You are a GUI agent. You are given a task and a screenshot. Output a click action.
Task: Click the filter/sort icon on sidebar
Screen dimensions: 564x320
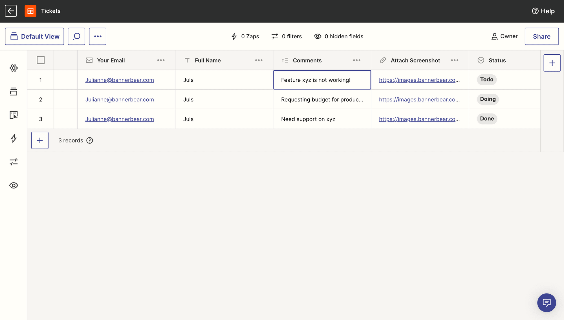pos(14,162)
